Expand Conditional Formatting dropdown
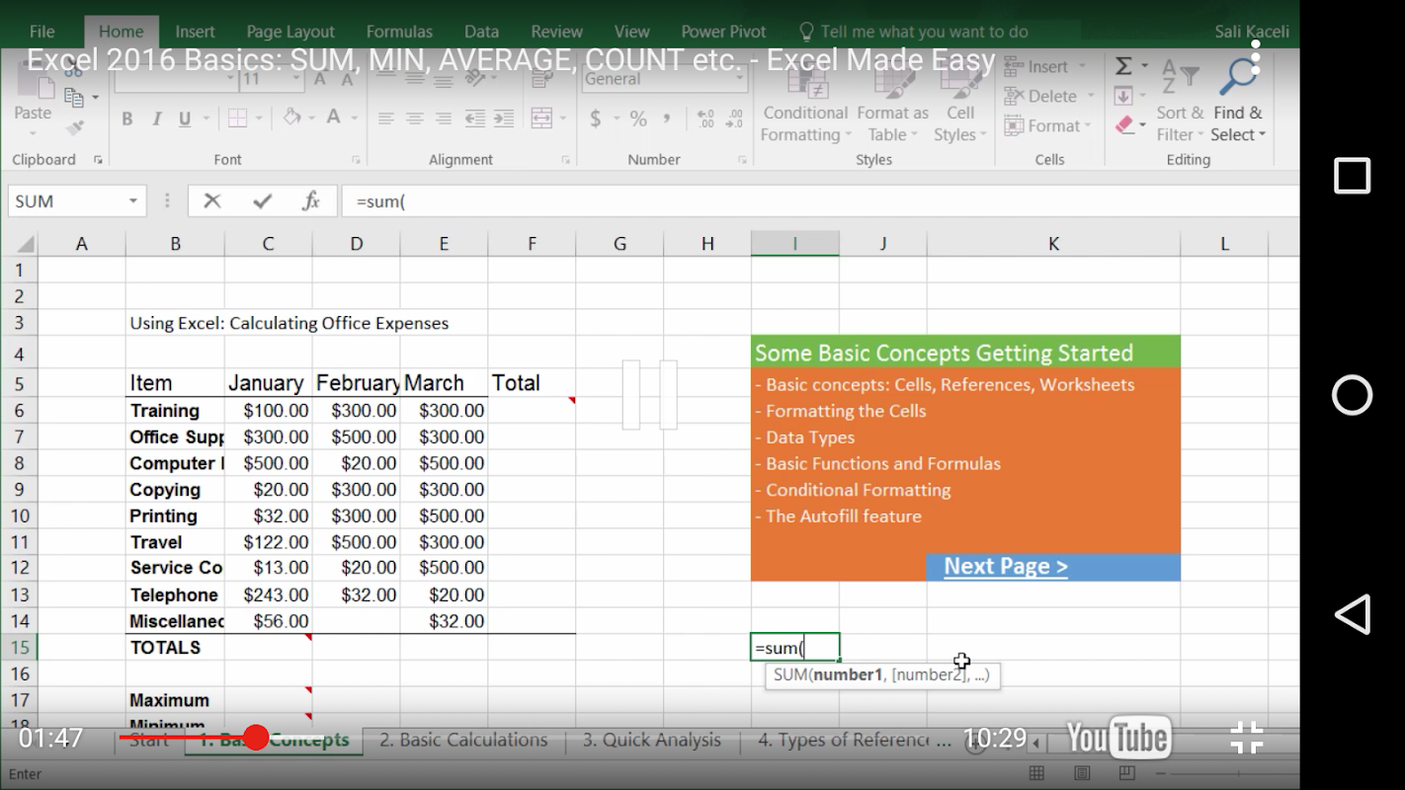 [804, 123]
